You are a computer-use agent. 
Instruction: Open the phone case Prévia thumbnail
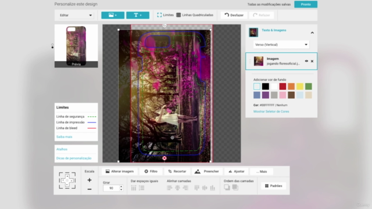click(76, 46)
